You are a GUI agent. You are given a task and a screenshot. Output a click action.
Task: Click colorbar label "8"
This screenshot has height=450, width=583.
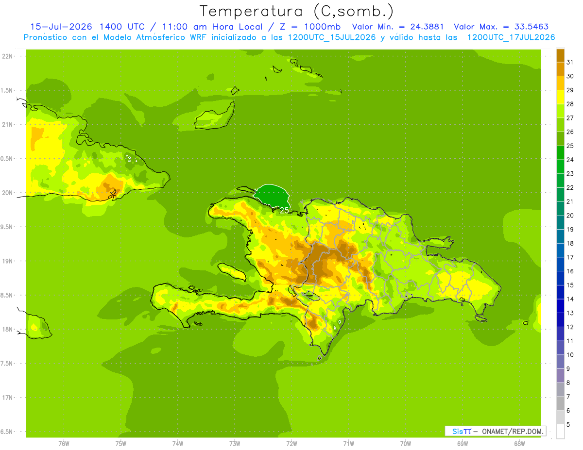point(568,383)
